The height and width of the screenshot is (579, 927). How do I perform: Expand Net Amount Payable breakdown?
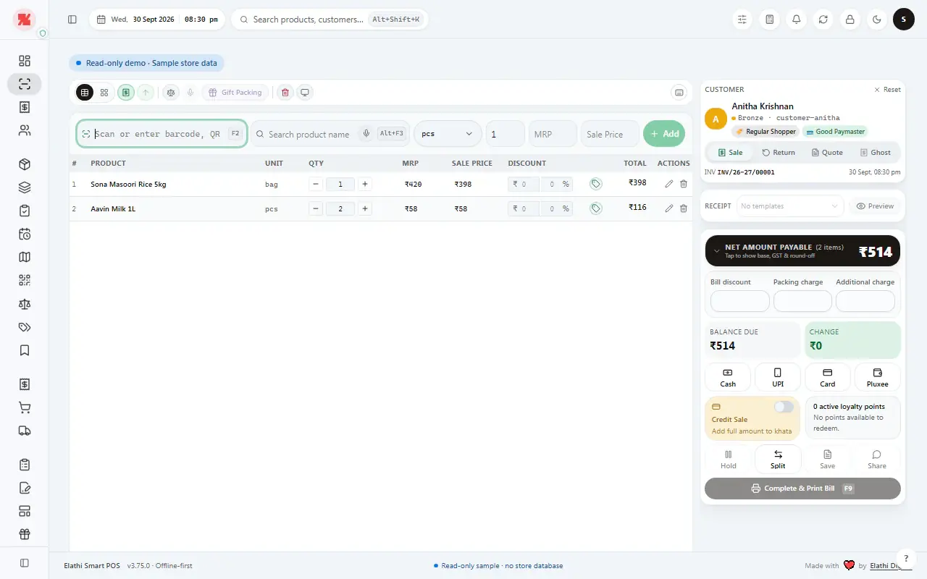pos(802,251)
